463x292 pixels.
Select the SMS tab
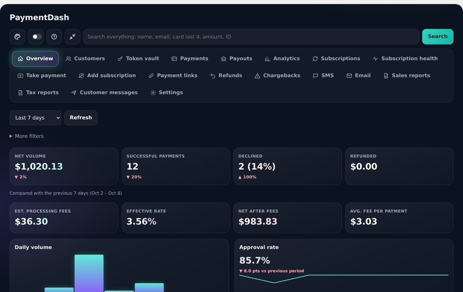click(x=323, y=76)
